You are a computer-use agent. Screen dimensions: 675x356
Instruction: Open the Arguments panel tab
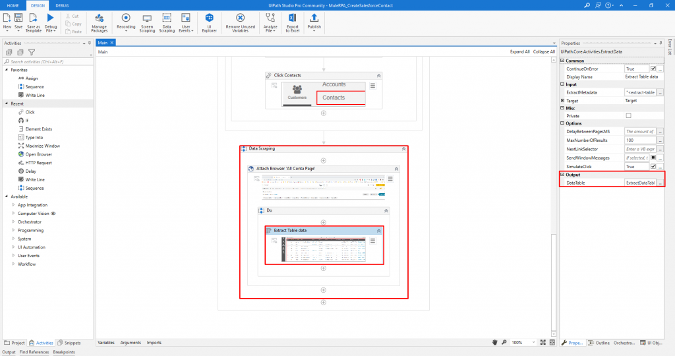click(131, 343)
